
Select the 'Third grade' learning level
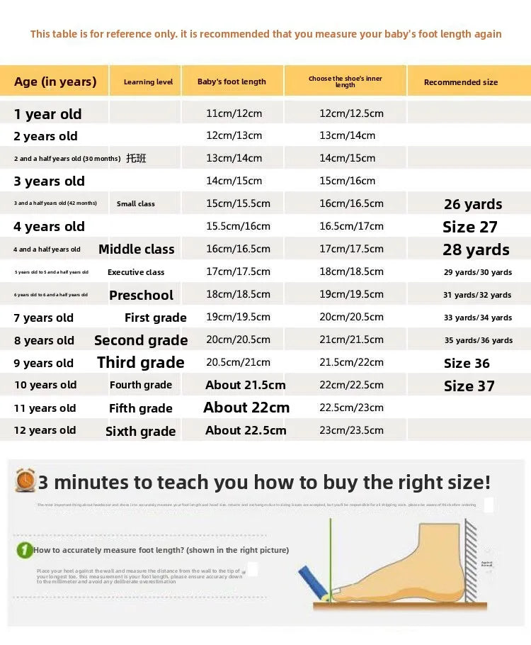[x=141, y=362]
